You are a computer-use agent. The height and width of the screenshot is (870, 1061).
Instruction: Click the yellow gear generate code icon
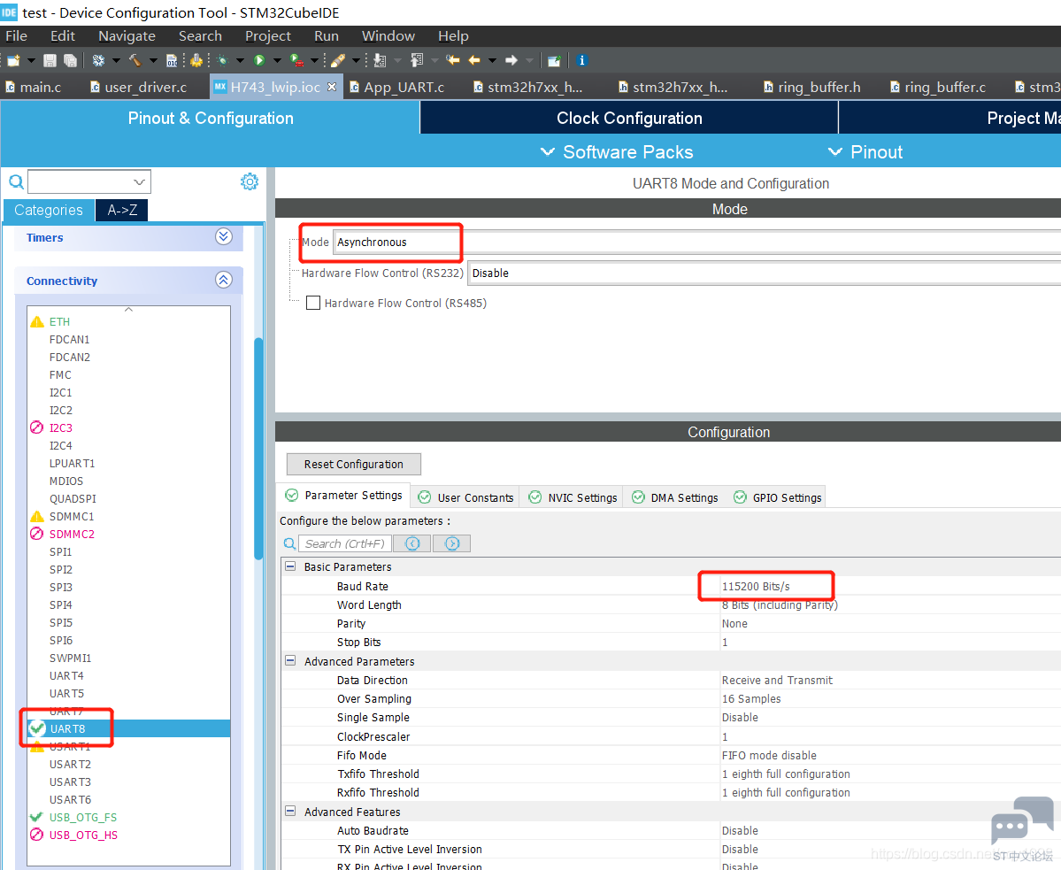coord(196,61)
